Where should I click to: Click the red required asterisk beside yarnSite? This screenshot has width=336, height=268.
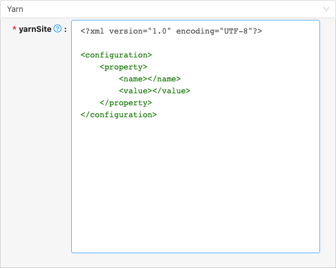pos(14,29)
